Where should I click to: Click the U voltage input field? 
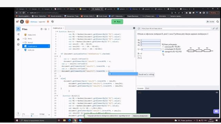click(151, 49)
